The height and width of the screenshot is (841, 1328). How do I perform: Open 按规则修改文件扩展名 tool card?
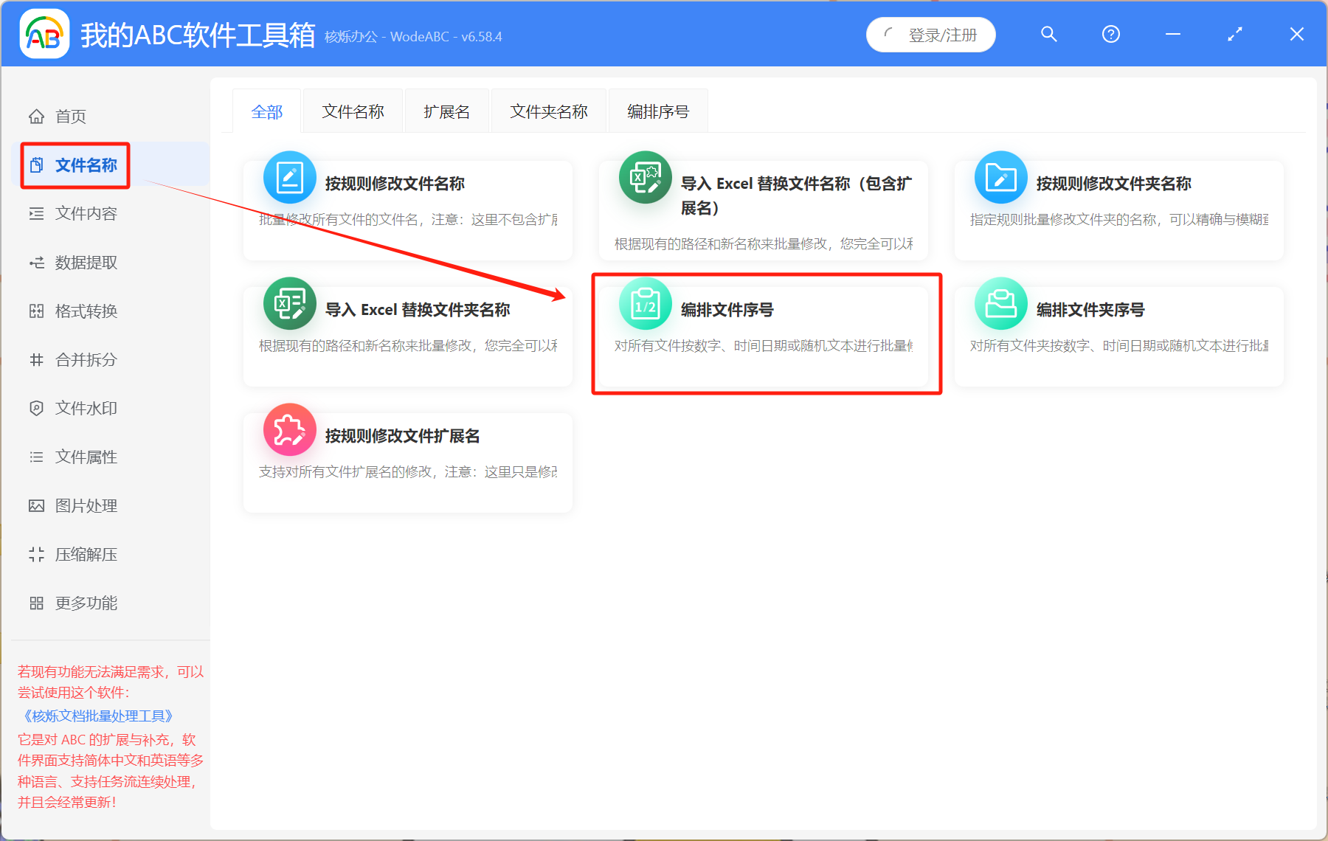(x=407, y=461)
